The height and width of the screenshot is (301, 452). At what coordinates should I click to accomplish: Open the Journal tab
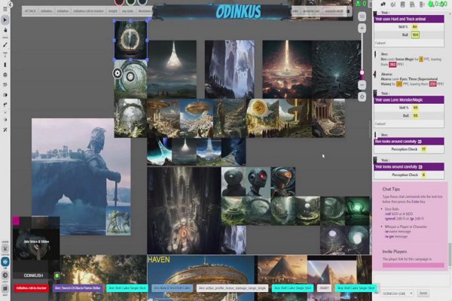click(402, 5)
